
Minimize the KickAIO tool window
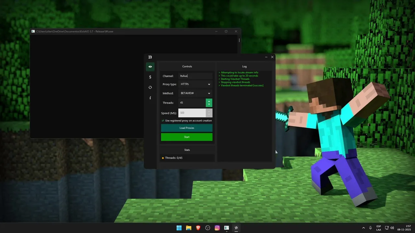(266, 57)
